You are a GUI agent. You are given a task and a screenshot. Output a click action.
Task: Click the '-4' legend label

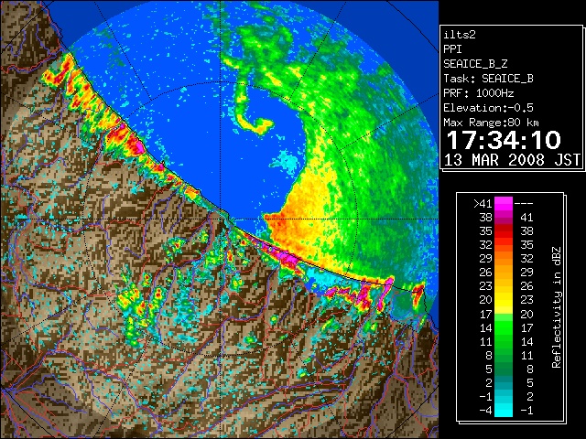(485, 411)
